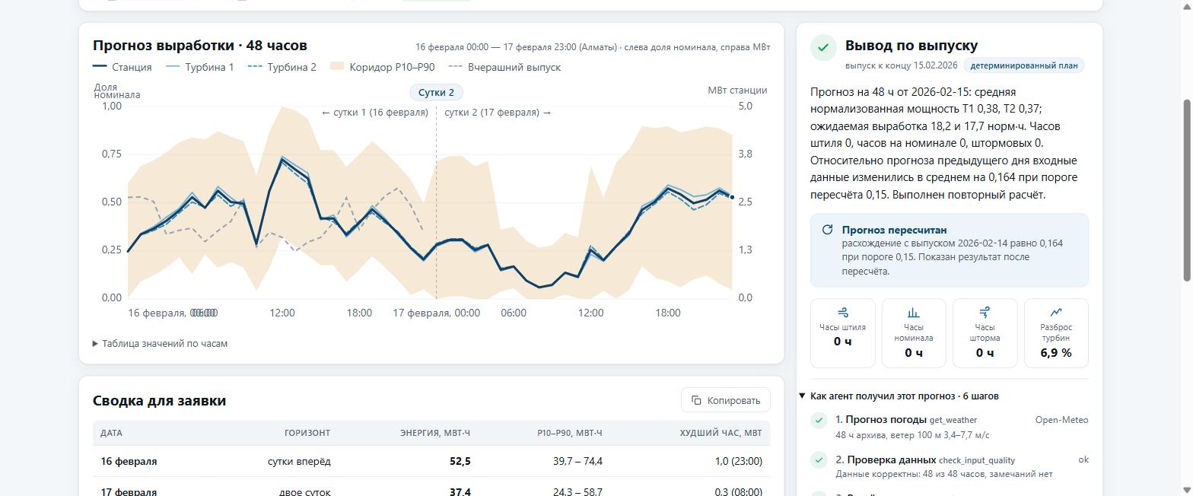Image resolution: width=1193 pixels, height=496 pixels.
Task: Click the bar-chart icon above Часы номинала
Action: pyautogui.click(x=914, y=313)
